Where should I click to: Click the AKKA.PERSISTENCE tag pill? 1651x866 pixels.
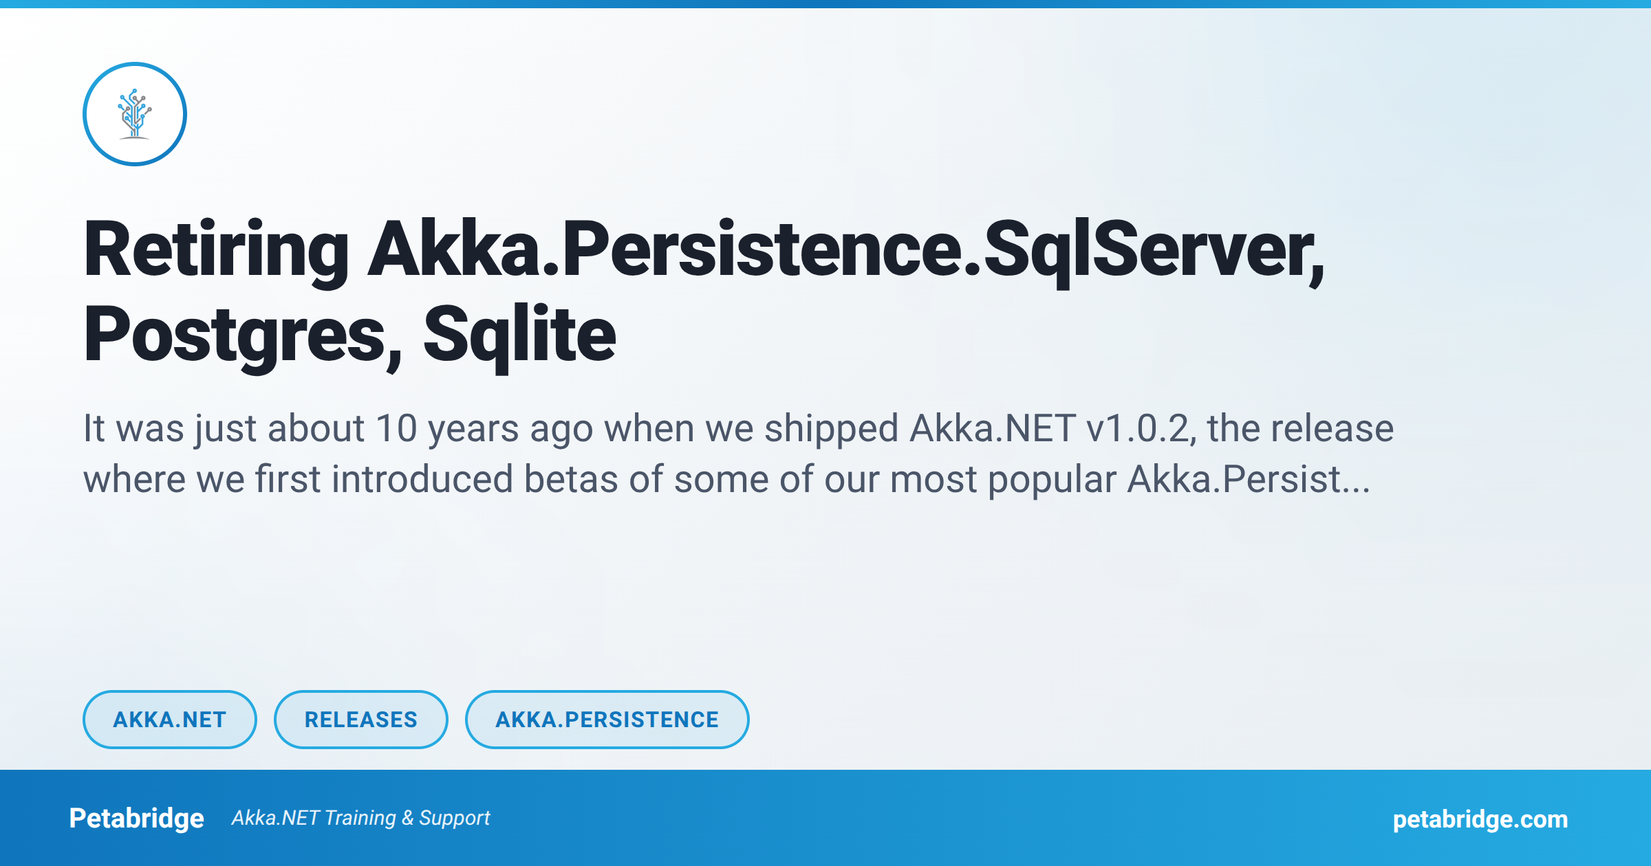[607, 720]
